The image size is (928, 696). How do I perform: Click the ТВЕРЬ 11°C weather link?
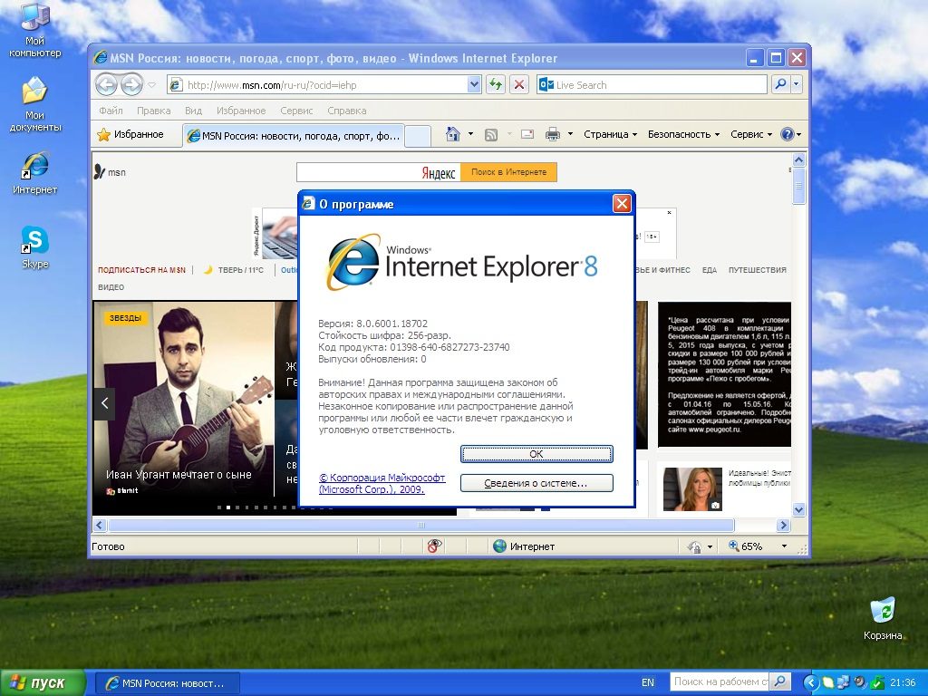point(234,270)
